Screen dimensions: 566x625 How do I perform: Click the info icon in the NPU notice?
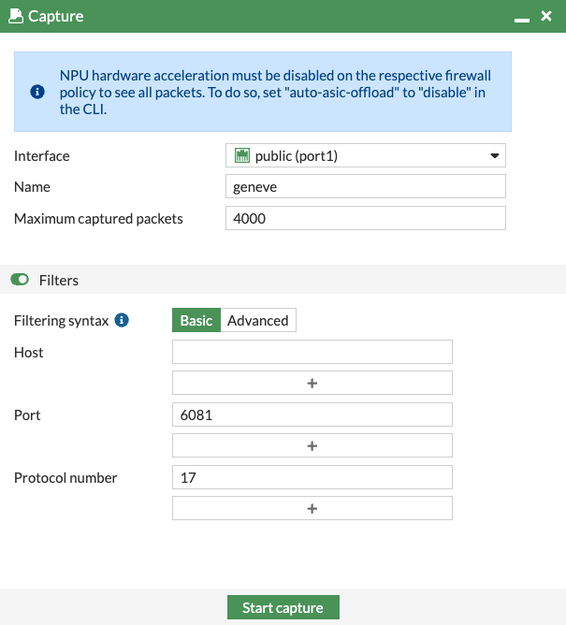click(37, 92)
